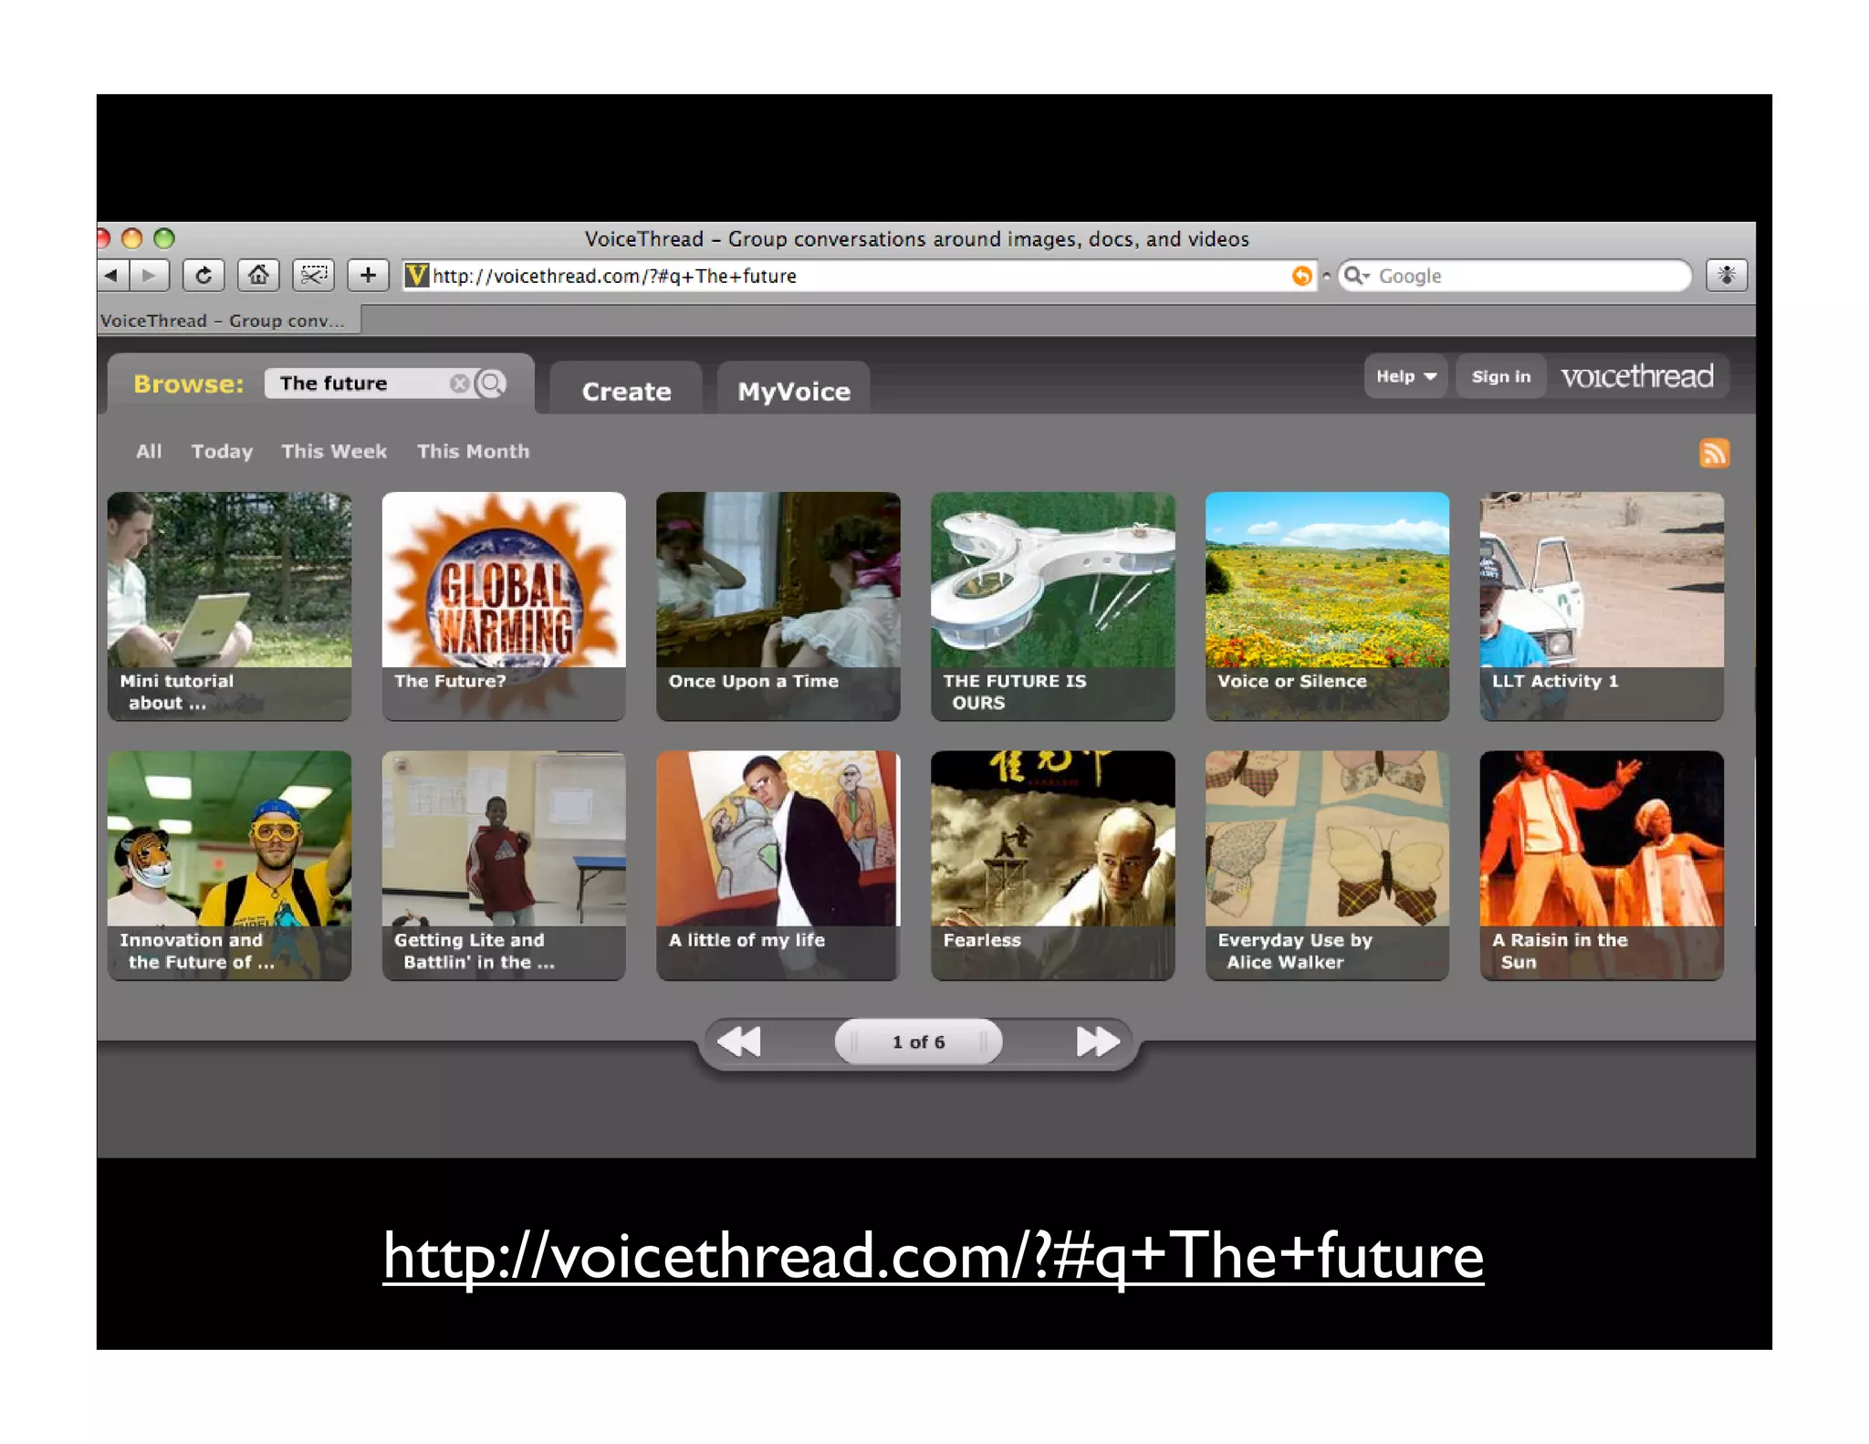Clear the Browse search field text
The width and height of the screenshot is (1869, 1444).
[459, 383]
